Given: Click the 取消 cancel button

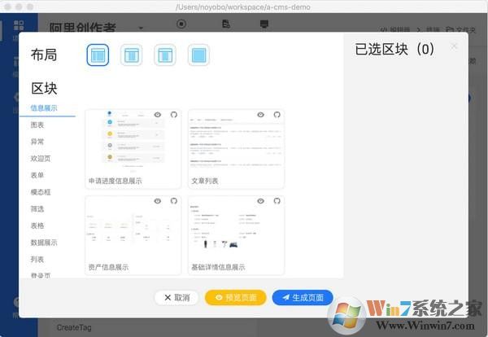Looking at the screenshot, I should click(x=176, y=298).
